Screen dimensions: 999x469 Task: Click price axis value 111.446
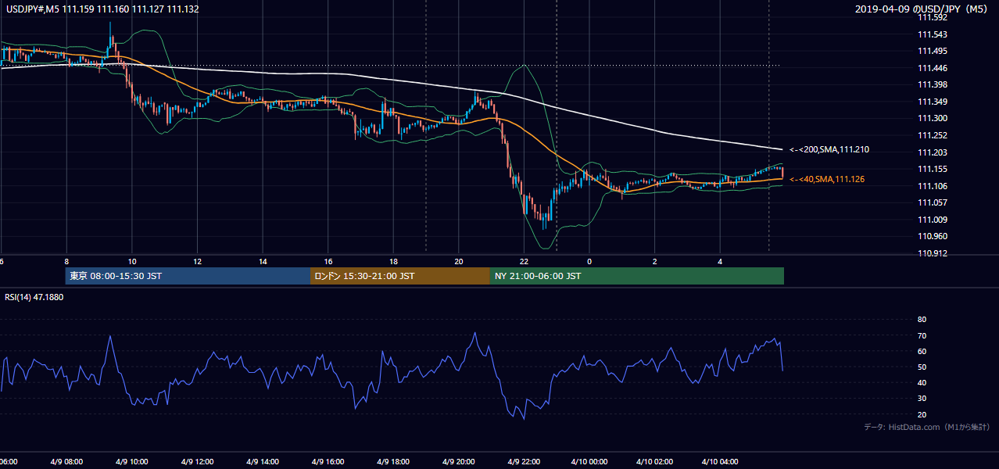(x=932, y=68)
